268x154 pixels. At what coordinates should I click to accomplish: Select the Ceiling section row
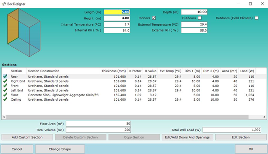pos(134,99)
